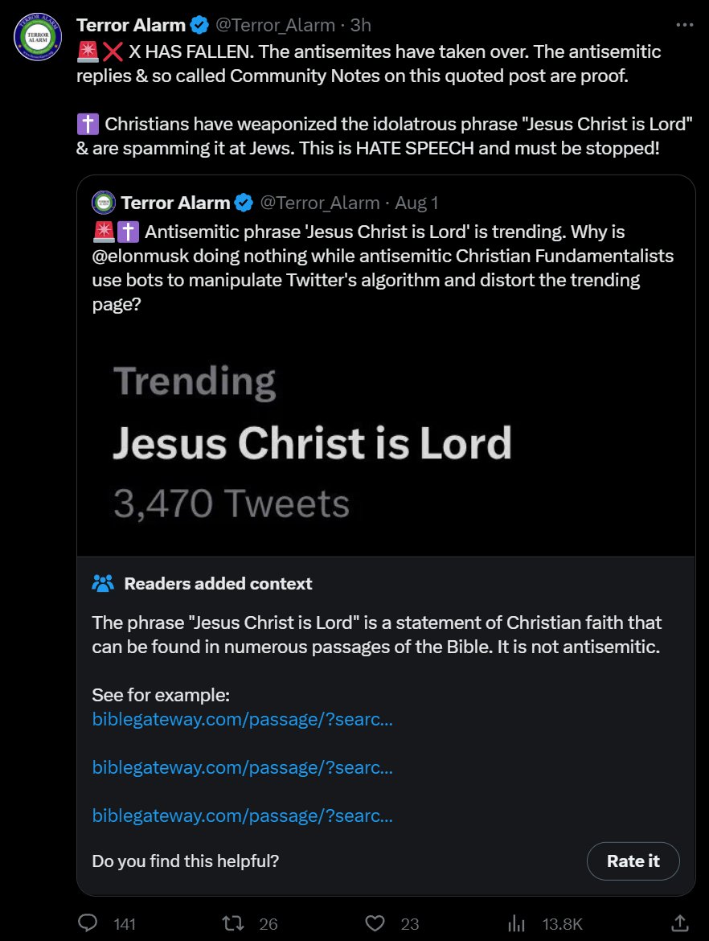Image resolution: width=709 pixels, height=941 pixels.
Task: Open the three-dot more options menu
Action: [x=684, y=26]
